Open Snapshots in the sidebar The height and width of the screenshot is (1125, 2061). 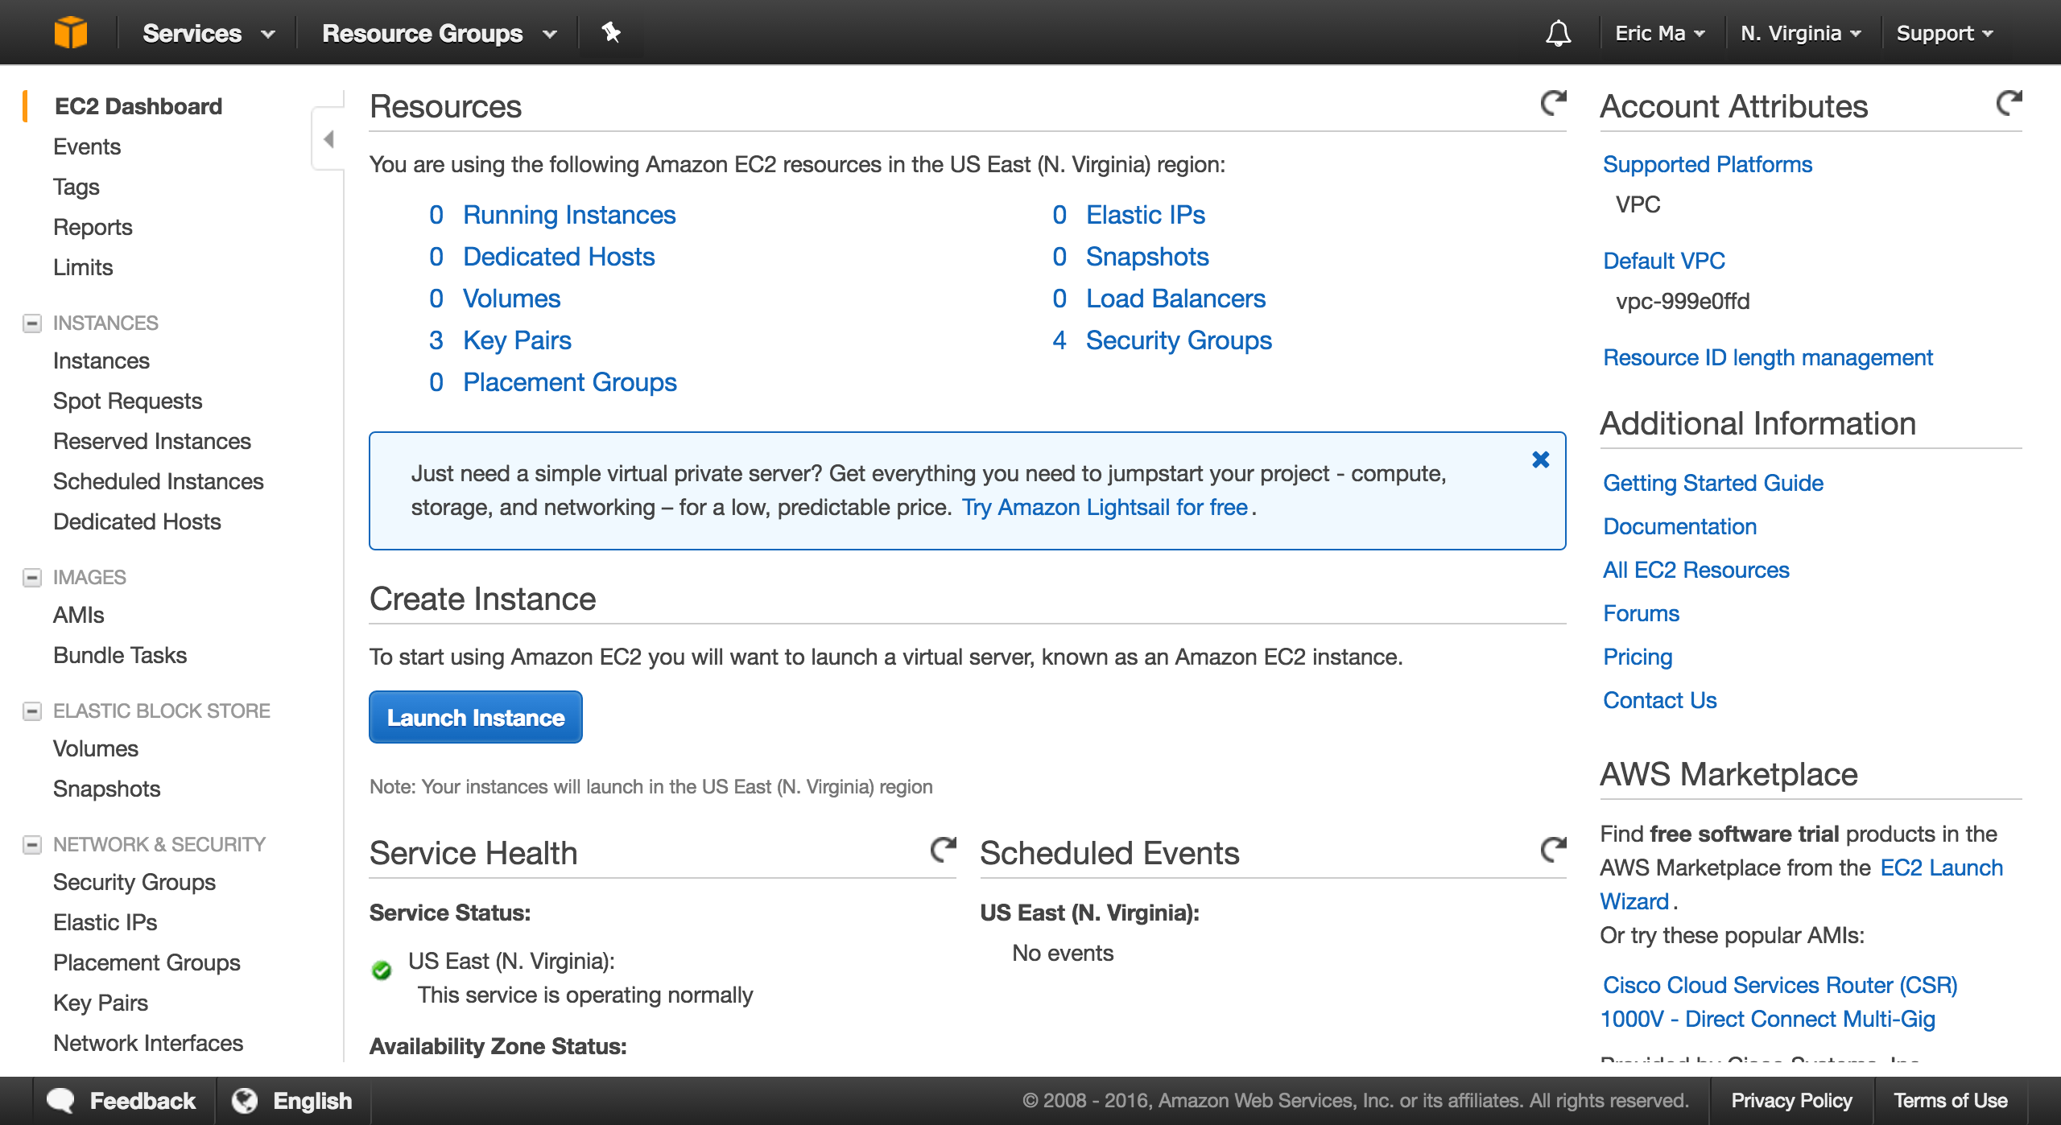(107, 789)
